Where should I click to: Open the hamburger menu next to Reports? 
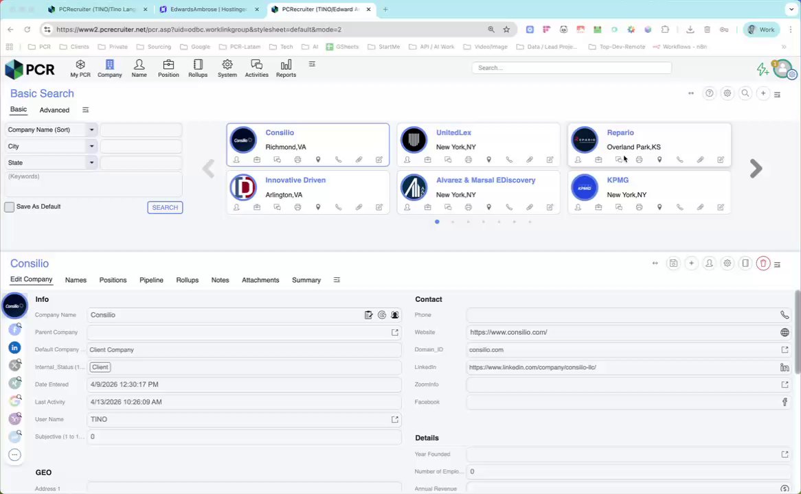(312, 64)
